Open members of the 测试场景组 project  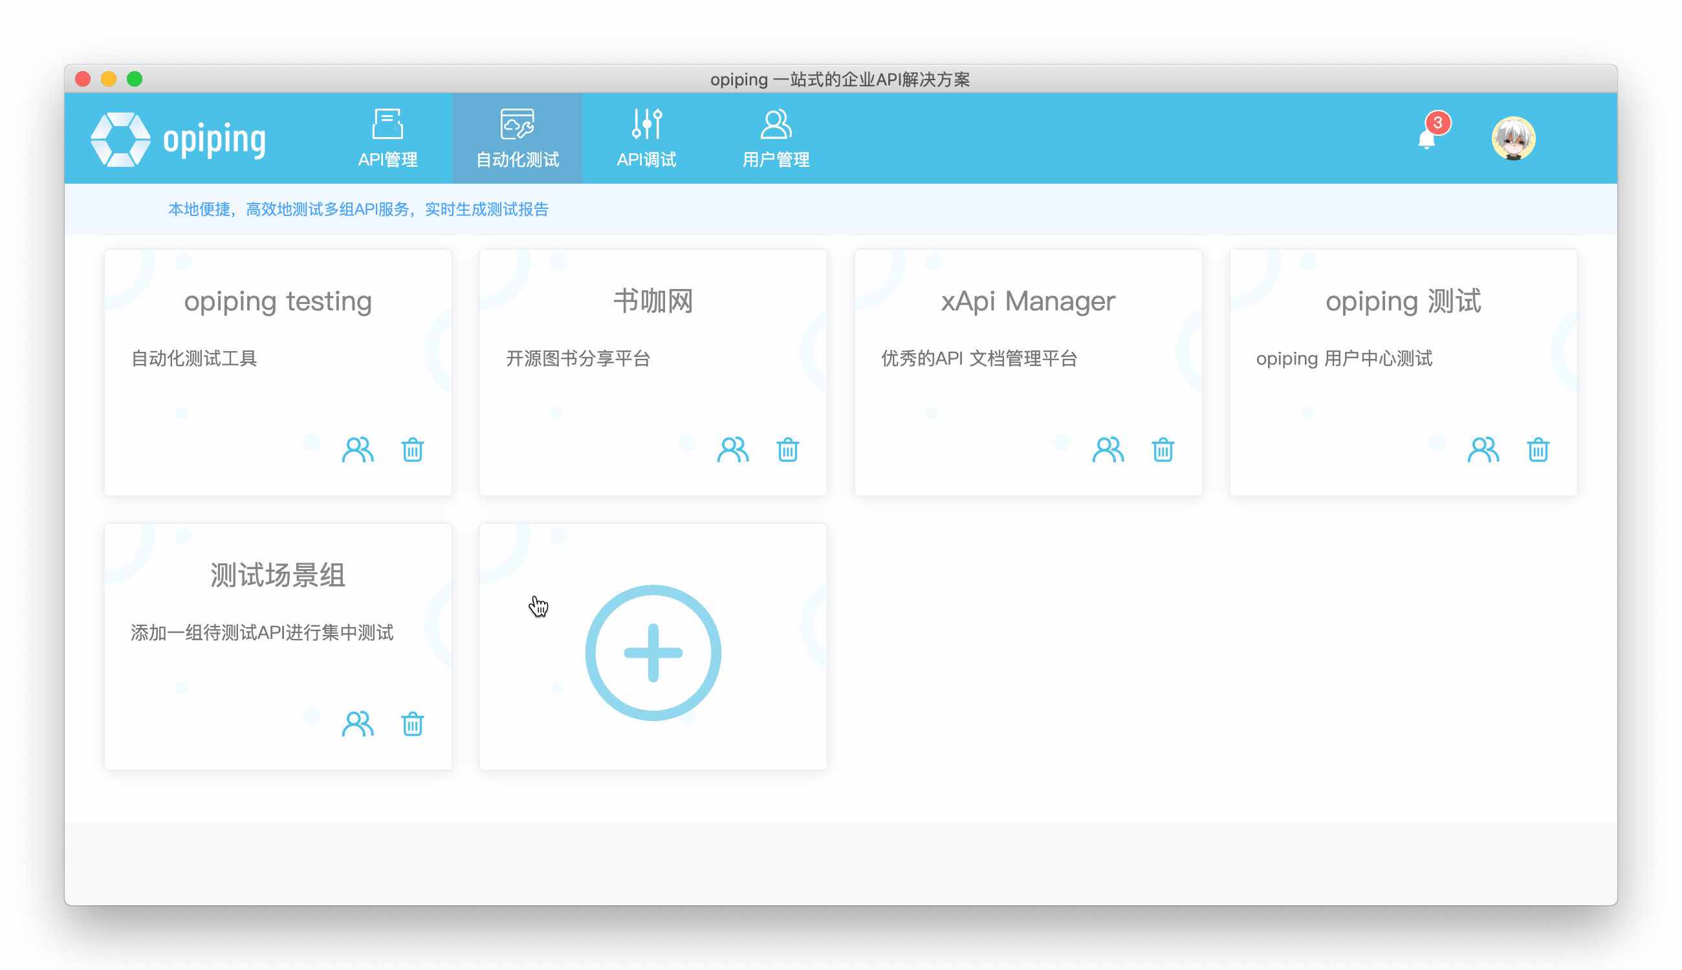click(x=358, y=724)
